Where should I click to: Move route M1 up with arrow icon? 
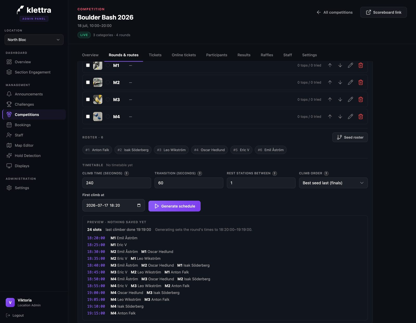point(330,65)
